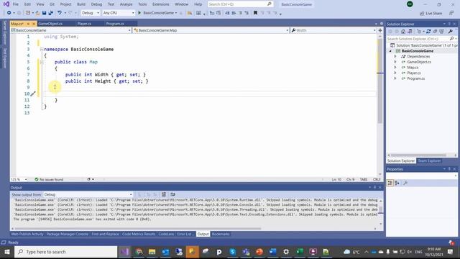Expand the Program.cs node in Solution Explorer

[395, 78]
